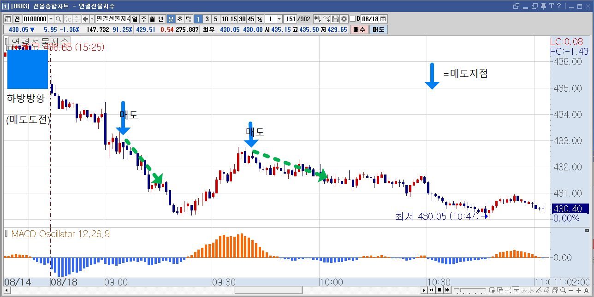Click the 전 button before the code field
Image resolution: width=594 pixels, height=297 pixels.
(17, 19)
